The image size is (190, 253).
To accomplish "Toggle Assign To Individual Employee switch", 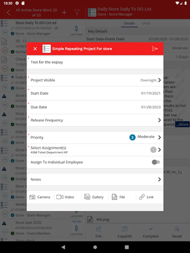I will pos(156,162).
